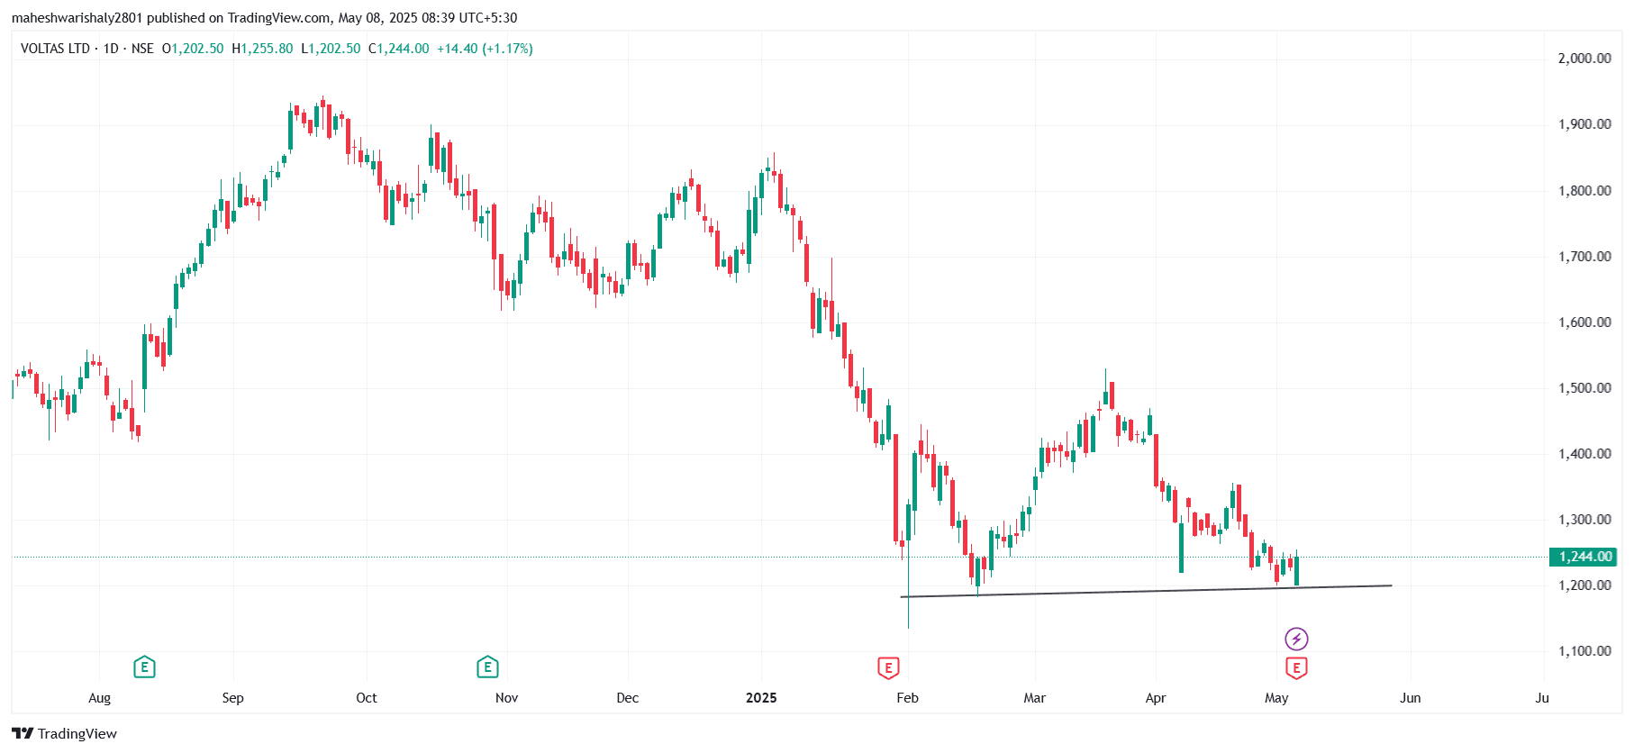The height and width of the screenshot is (753, 1634).
Task: Click the green earnings marker in August
Action: click(144, 667)
